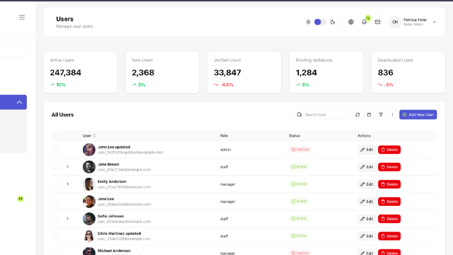Click Jane Brown's avatar photo
Screen dimensions: 453x255
click(89, 167)
